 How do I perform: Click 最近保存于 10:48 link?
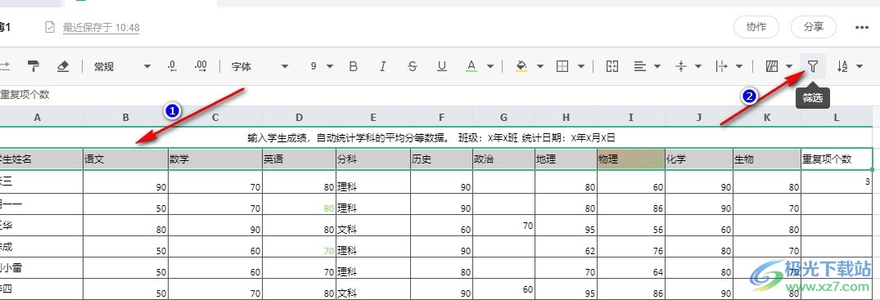tap(101, 28)
